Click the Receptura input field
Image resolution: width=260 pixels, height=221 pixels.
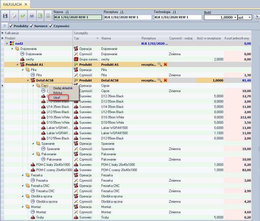click(x=128, y=17)
